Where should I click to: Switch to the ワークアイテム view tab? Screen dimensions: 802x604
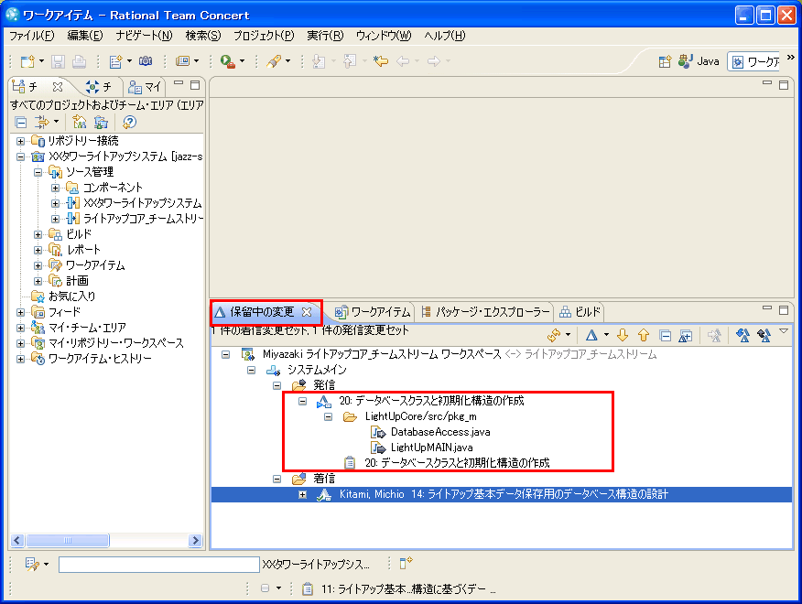(x=373, y=312)
